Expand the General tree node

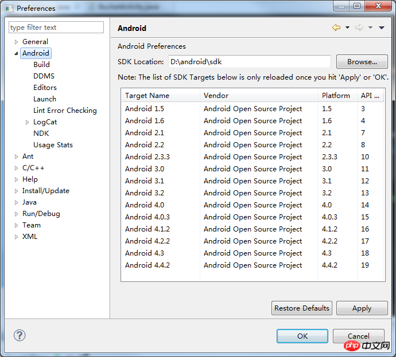pyautogui.click(x=16, y=42)
